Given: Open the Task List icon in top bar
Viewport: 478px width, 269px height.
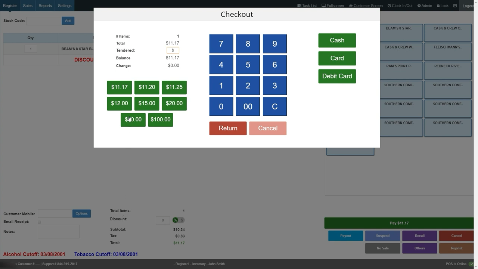Looking at the screenshot, I should coord(307,6).
